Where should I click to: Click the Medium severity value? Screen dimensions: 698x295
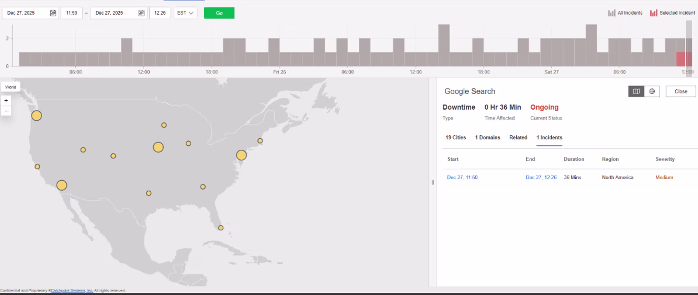[x=664, y=177]
